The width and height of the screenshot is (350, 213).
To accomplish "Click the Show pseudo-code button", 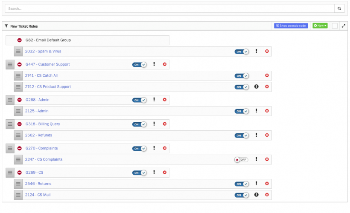I will (291, 26).
